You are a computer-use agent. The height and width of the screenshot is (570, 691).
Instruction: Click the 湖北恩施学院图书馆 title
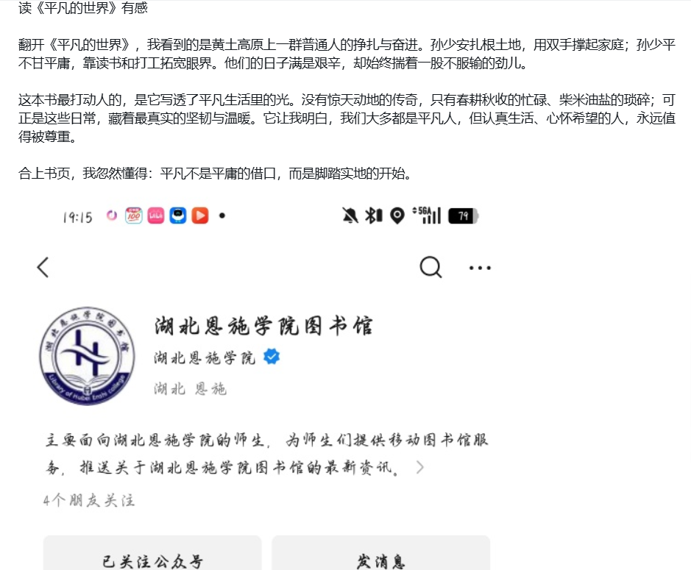pos(263,326)
